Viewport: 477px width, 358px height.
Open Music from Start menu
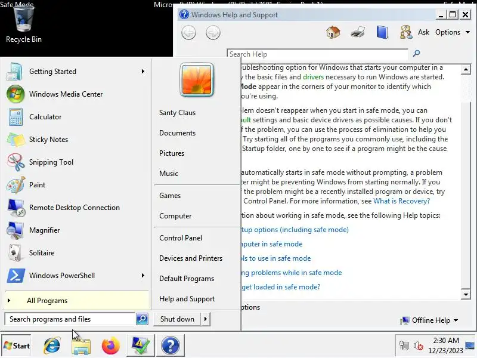[x=169, y=174]
